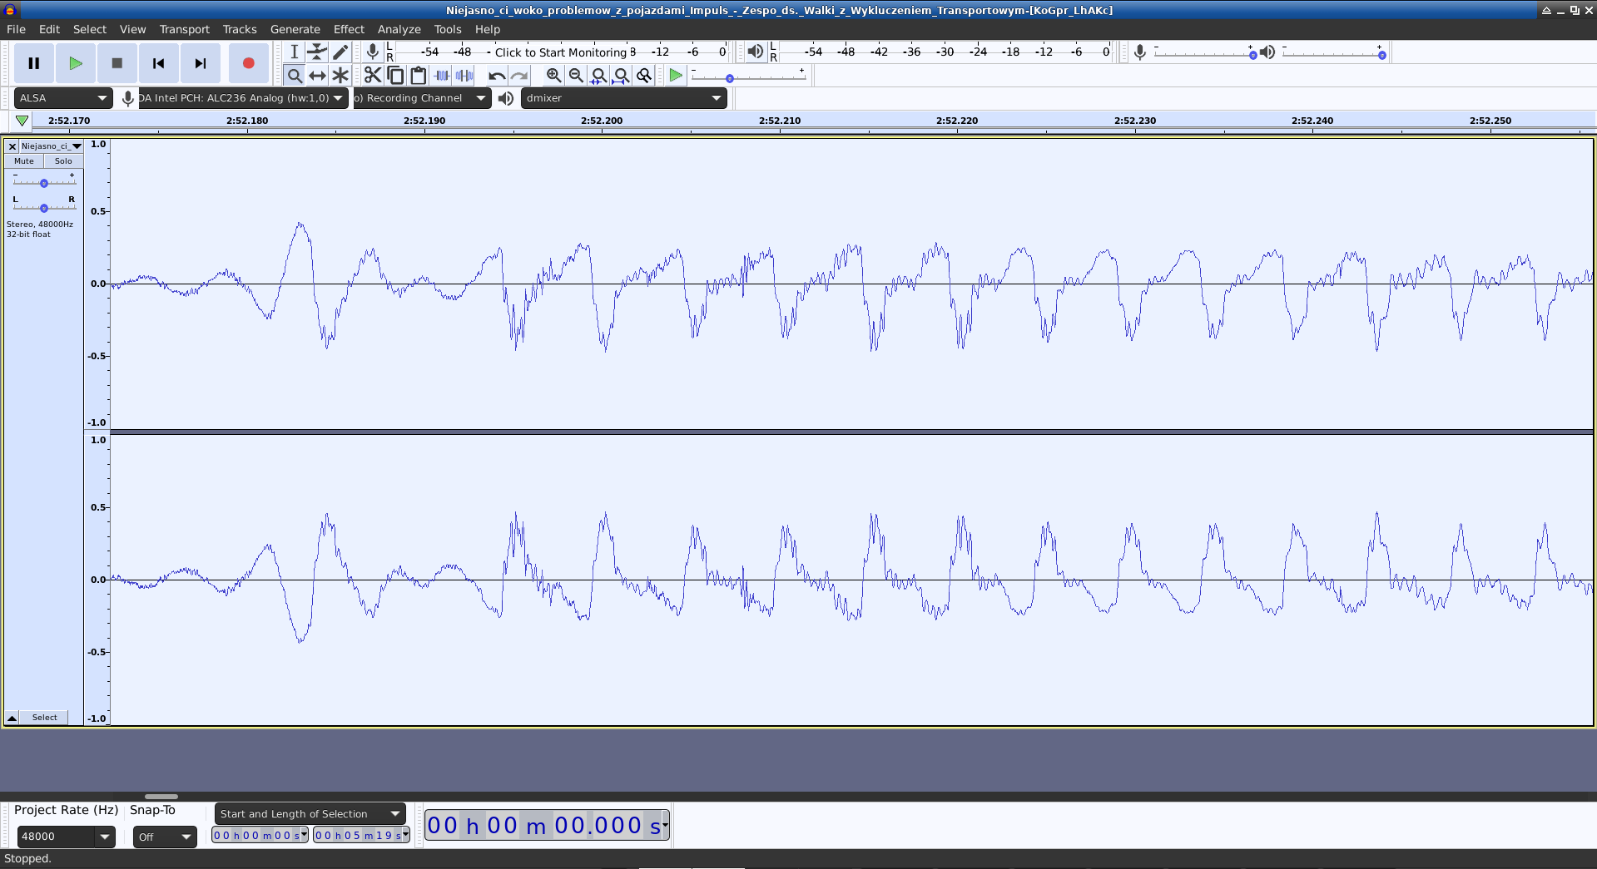Screen dimensions: 1597x869
Task: Redo the last undone action
Action: click(x=519, y=76)
